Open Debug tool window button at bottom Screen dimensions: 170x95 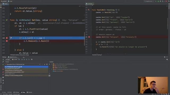[23, 92]
